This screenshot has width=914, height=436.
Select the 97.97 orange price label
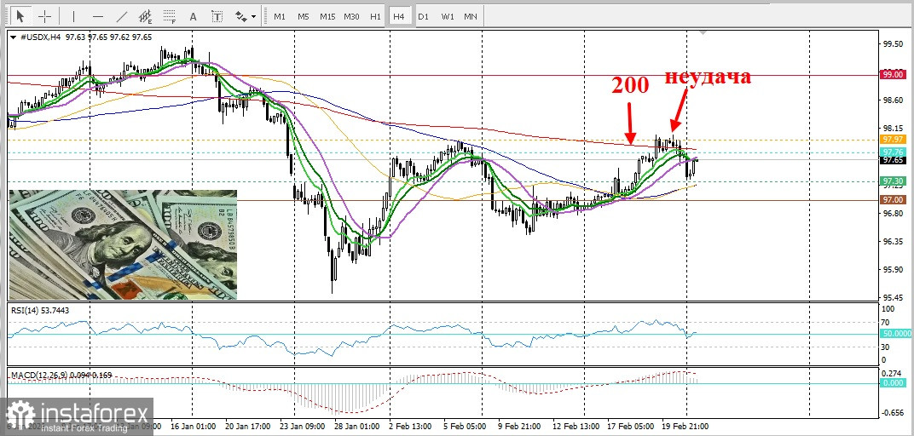pyautogui.click(x=893, y=140)
